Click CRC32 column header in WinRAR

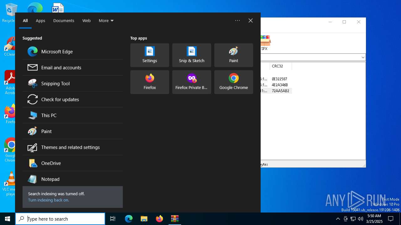point(280,66)
